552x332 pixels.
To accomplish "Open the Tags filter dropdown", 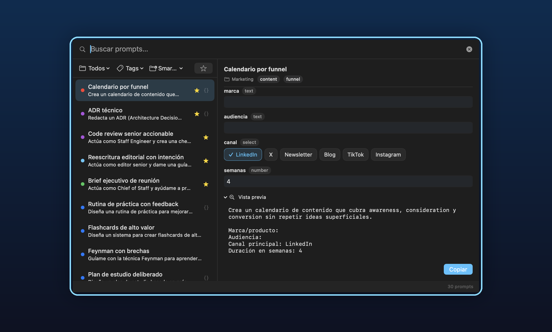I will [x=130, y=68].
